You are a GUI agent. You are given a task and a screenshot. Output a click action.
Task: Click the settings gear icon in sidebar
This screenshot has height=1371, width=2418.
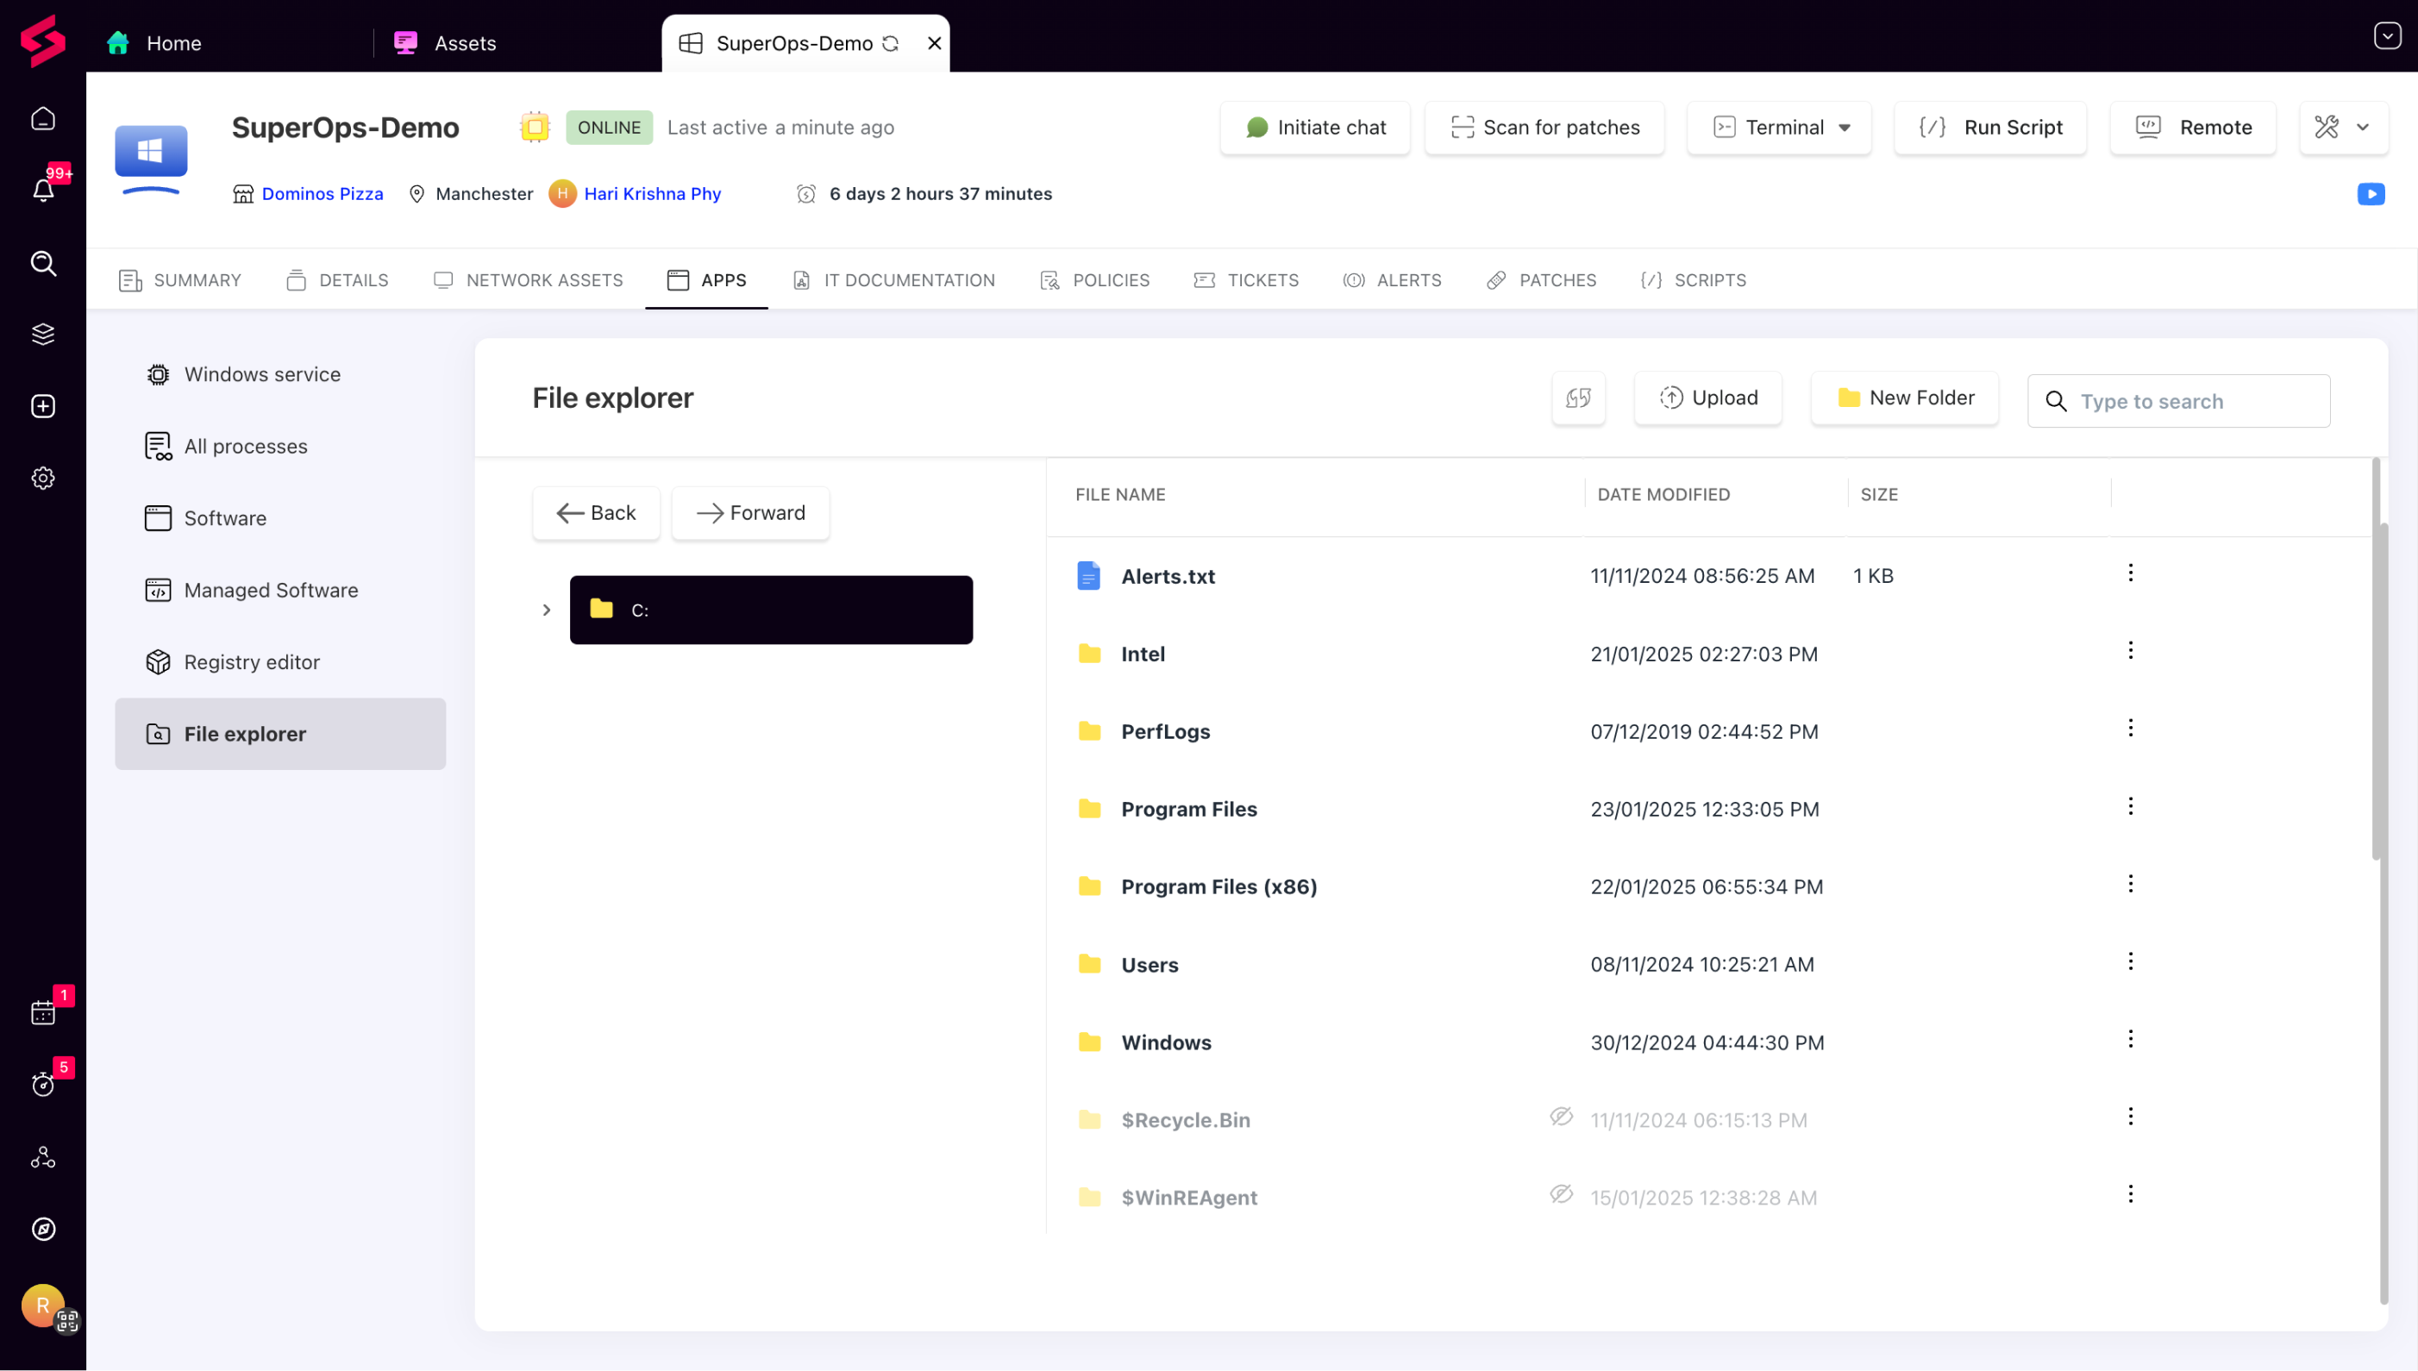[x=43, y=479]
